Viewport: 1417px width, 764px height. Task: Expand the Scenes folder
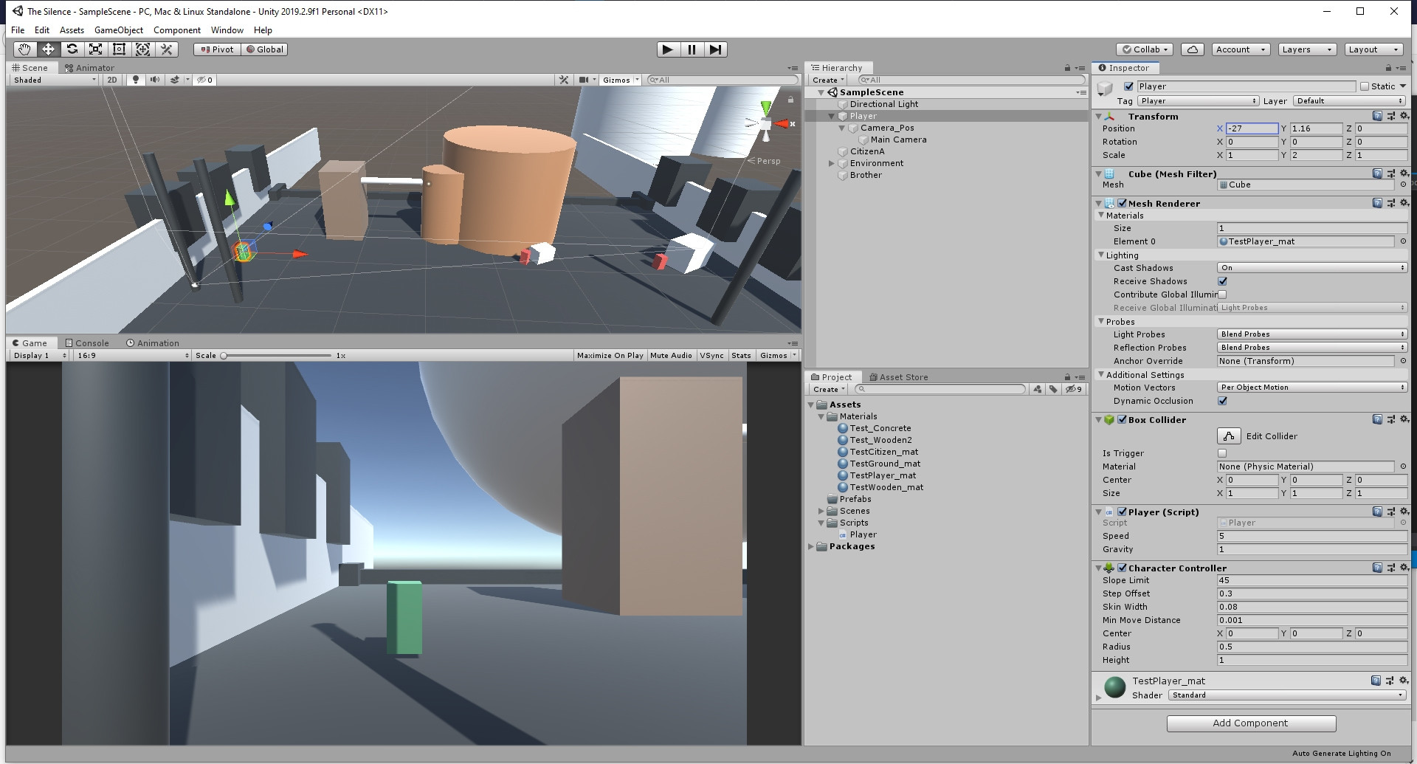[x=821, y=511]
